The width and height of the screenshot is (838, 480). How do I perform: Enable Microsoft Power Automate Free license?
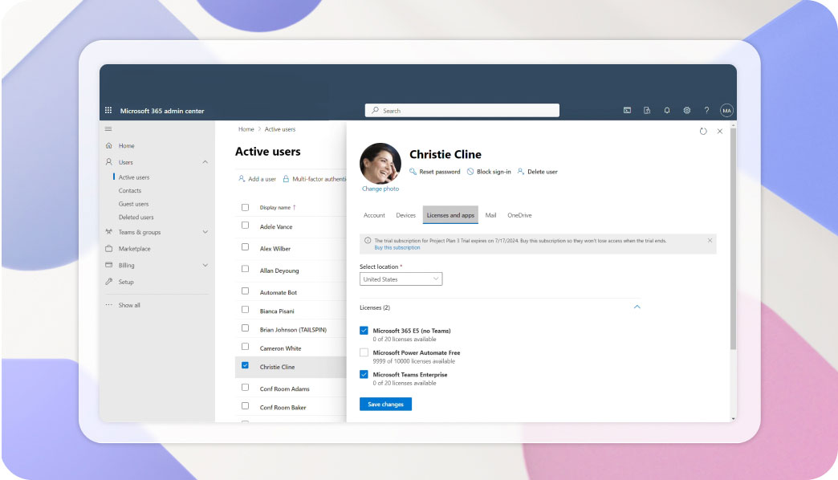364,352
